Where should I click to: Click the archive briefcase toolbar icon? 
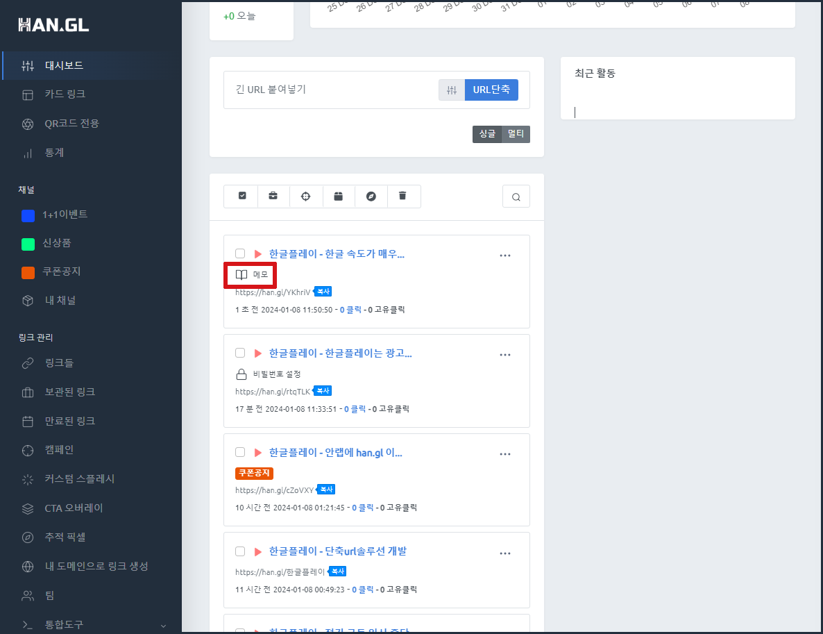point(273,196)
